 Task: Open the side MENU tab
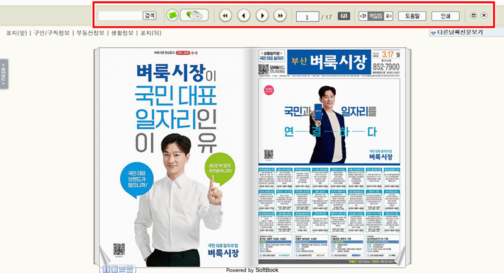(x=4, y=74)
